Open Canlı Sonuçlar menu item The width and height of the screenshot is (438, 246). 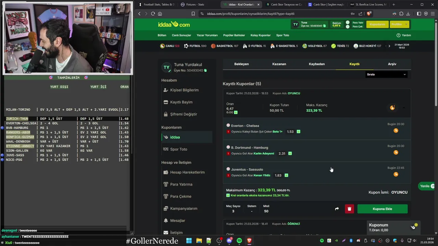click(181, 35)
